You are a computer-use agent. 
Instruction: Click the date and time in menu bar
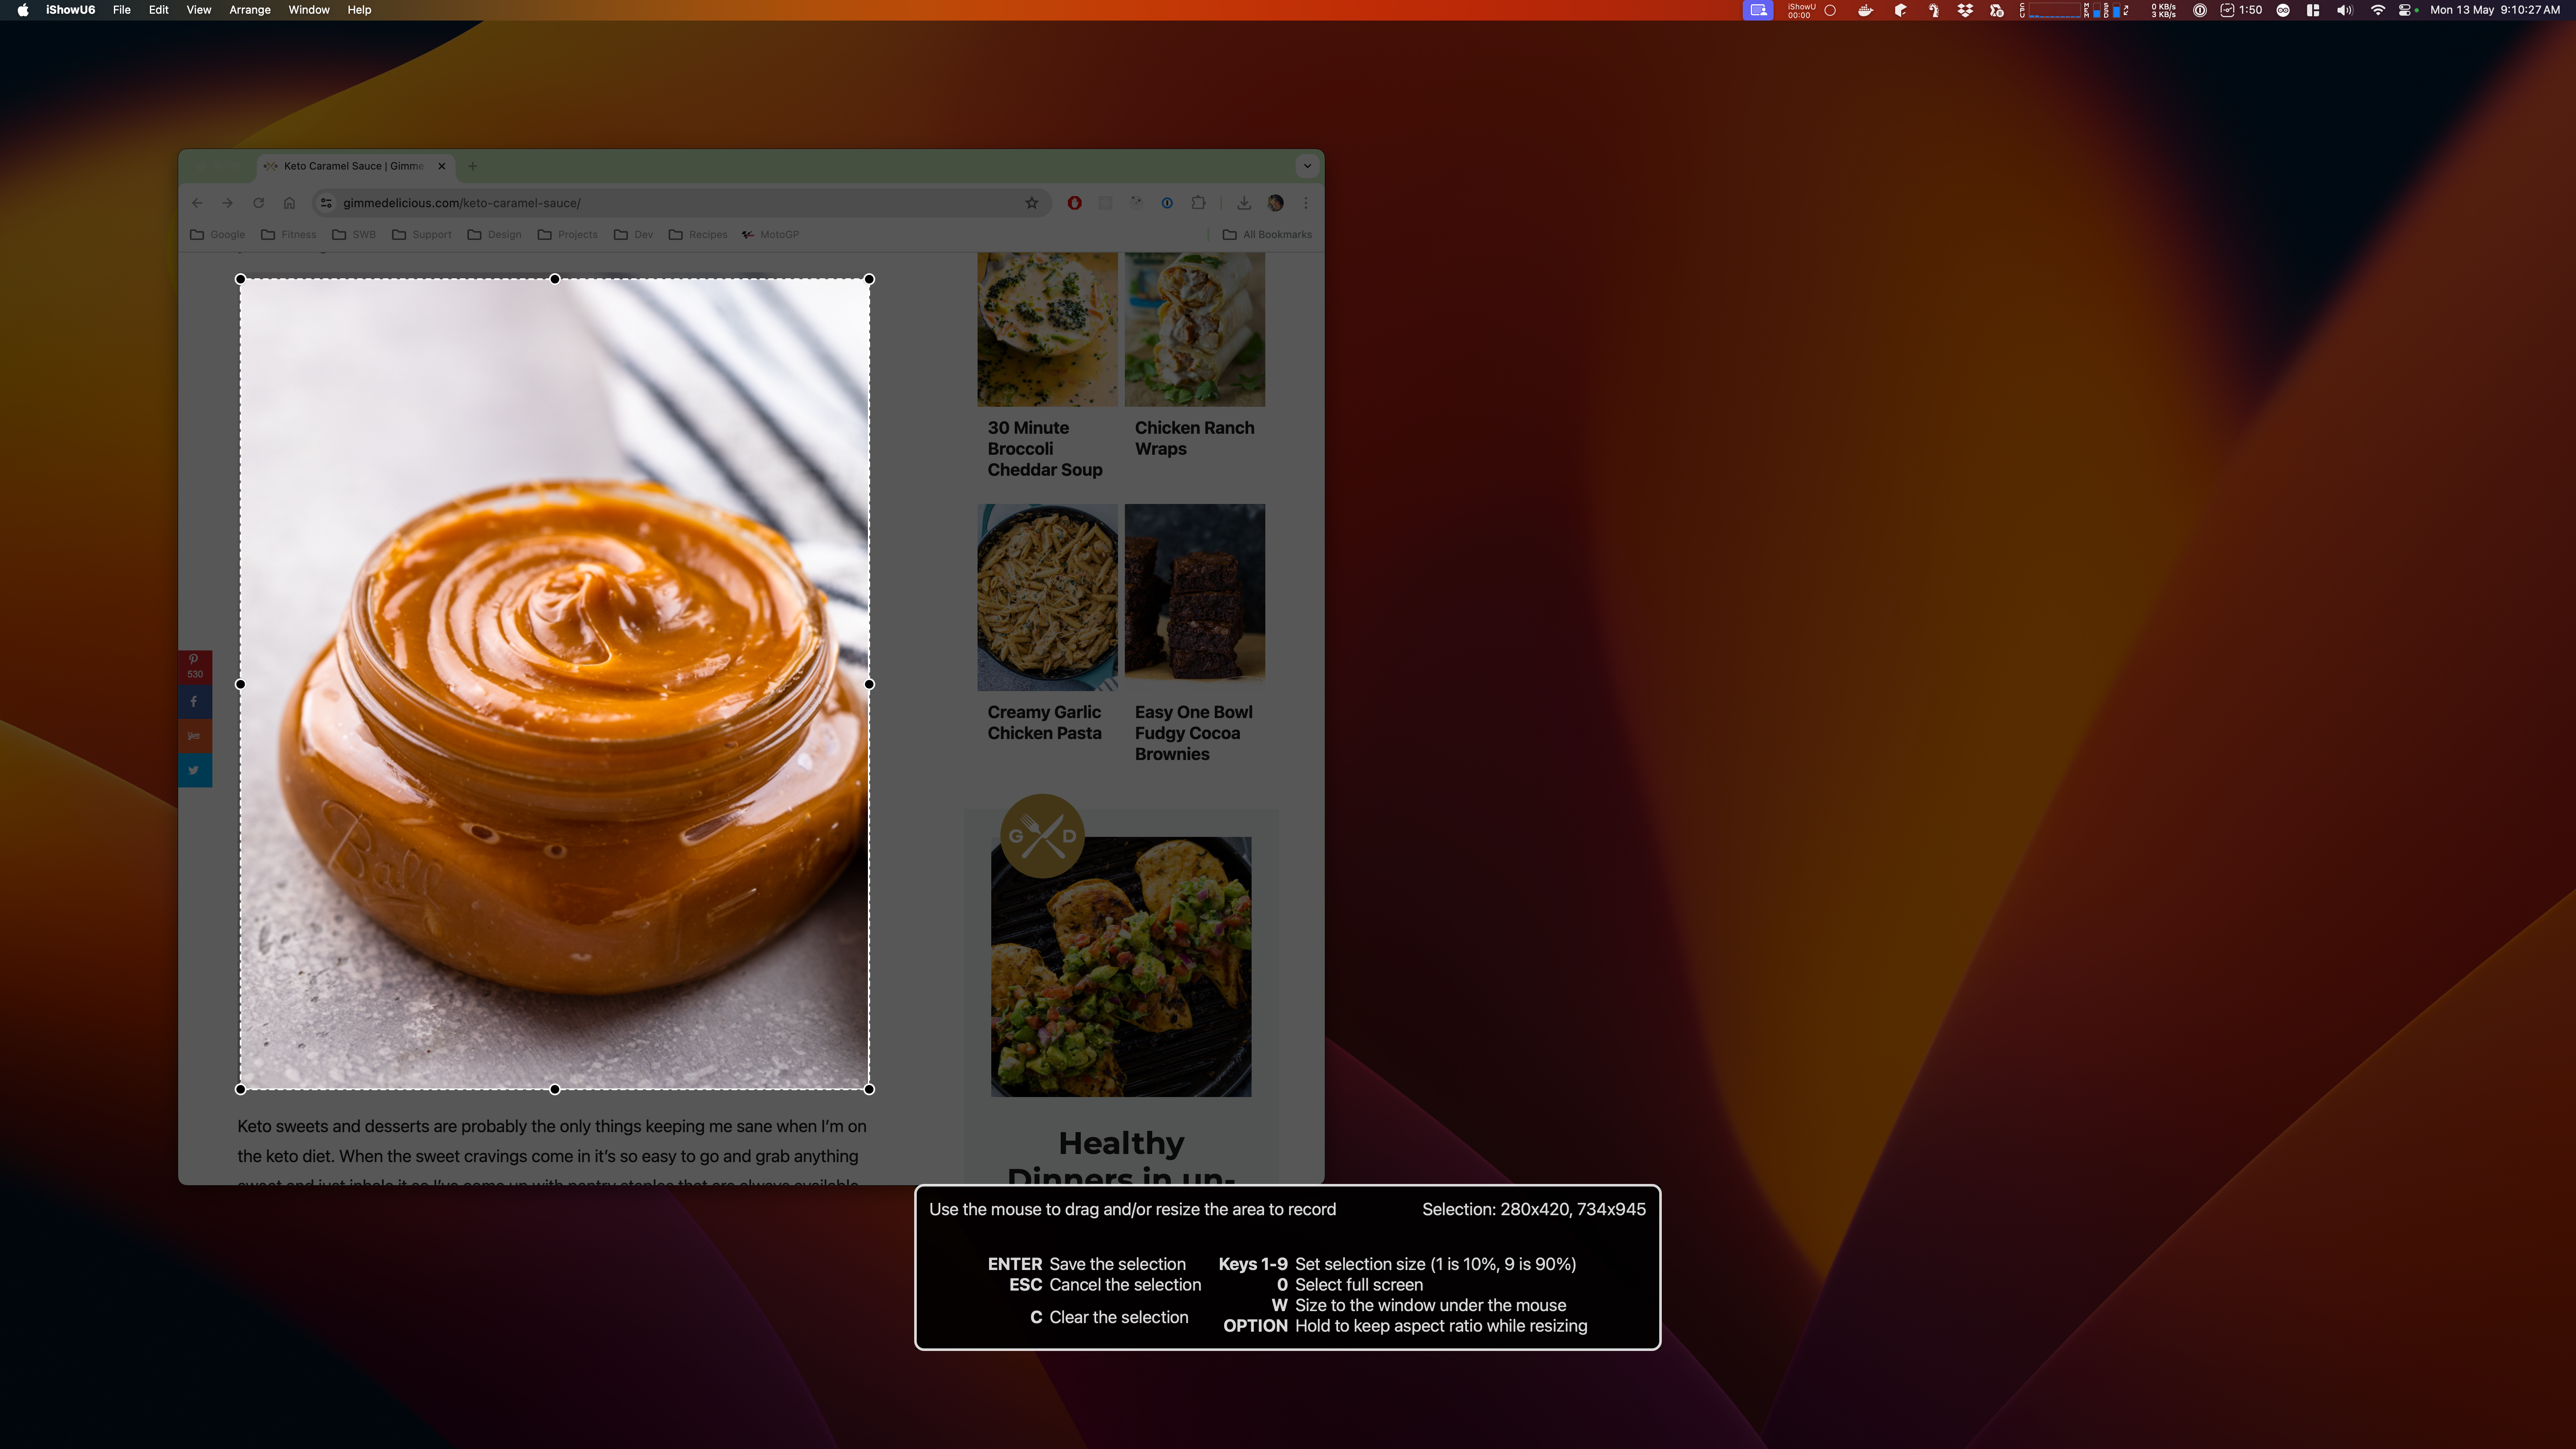click(x=2495, y=10)
